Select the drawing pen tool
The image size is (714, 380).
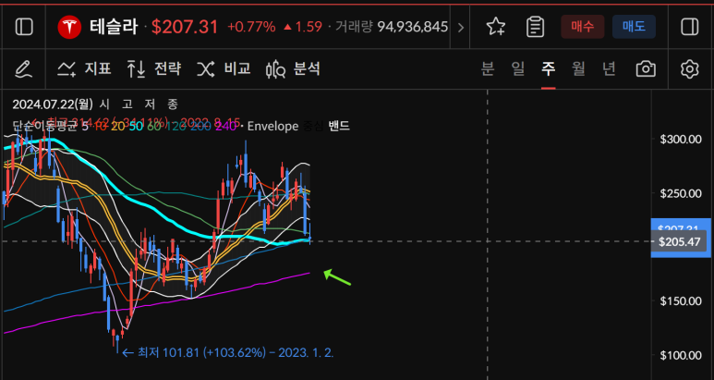click(x=23, y=68)
